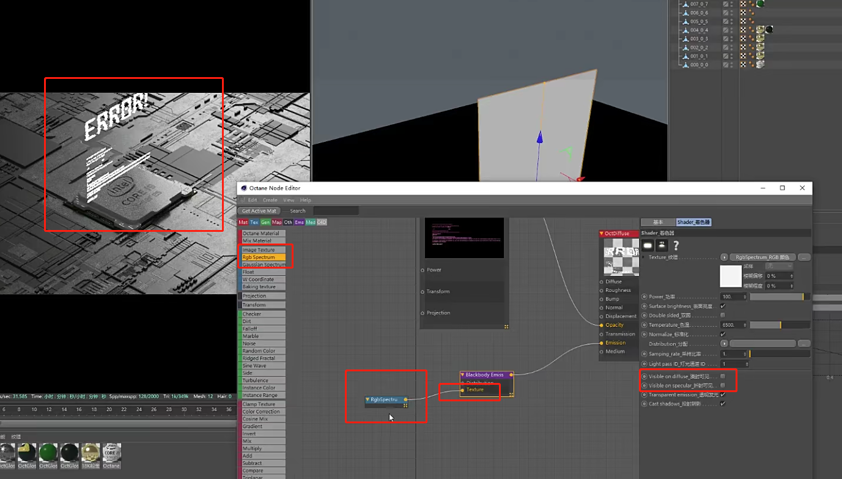The image size is (842, 479).
Task: Enable Visible on specular checkbox
Action: click(x=723, y=385)
